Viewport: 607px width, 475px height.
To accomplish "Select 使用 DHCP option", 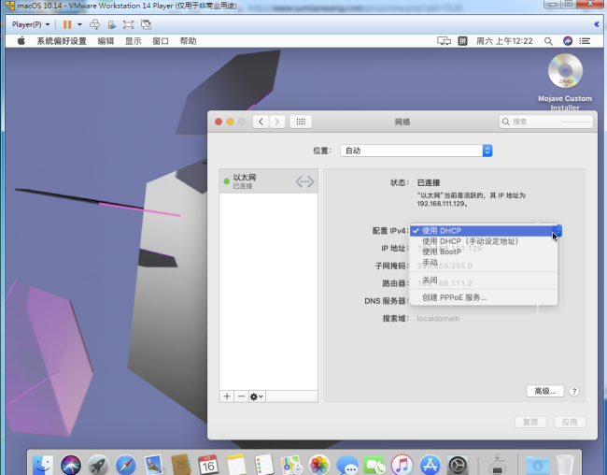I will (x=484, y=231).
